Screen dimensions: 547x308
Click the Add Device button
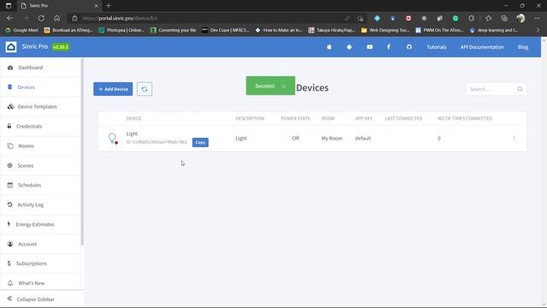[x=113, y=89]
